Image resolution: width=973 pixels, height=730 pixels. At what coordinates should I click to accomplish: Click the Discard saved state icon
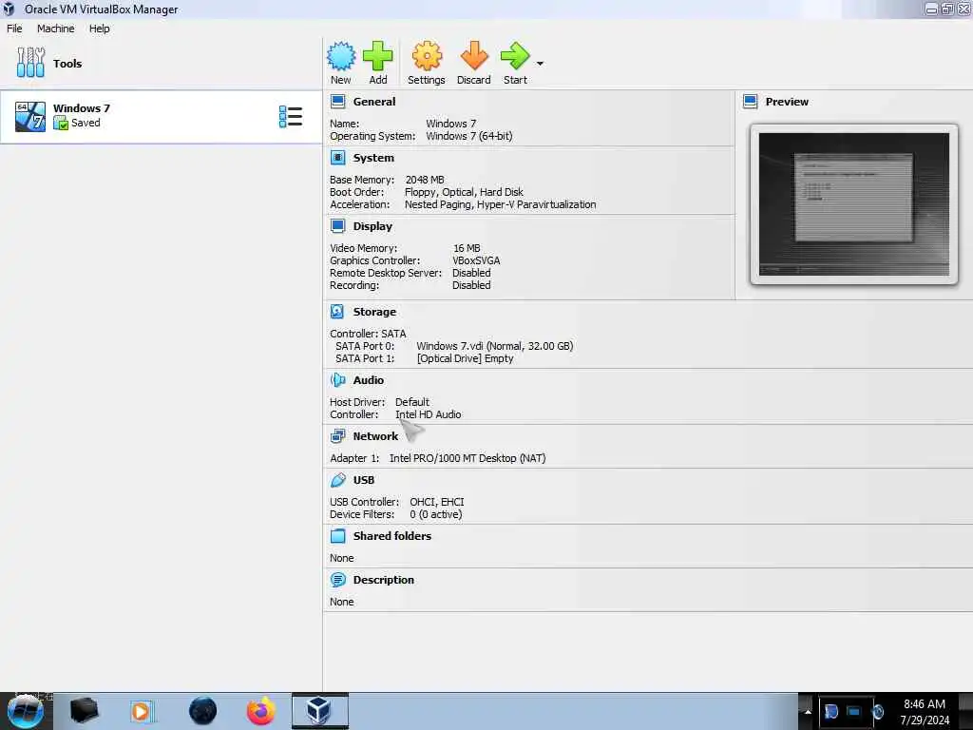click(x=474, y=56)
